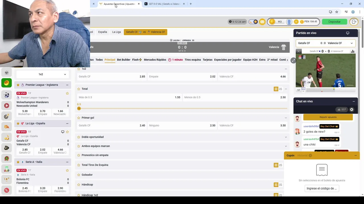Click the Repetir apuesta button

click(x=328, y=117)
